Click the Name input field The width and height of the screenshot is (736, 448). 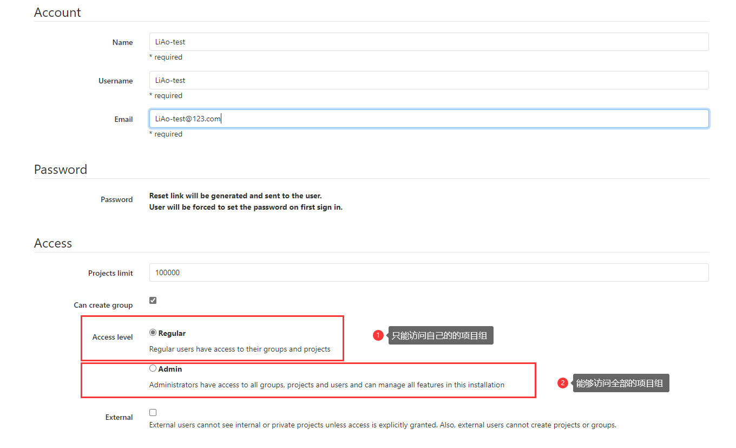click(x=429, y=42)
